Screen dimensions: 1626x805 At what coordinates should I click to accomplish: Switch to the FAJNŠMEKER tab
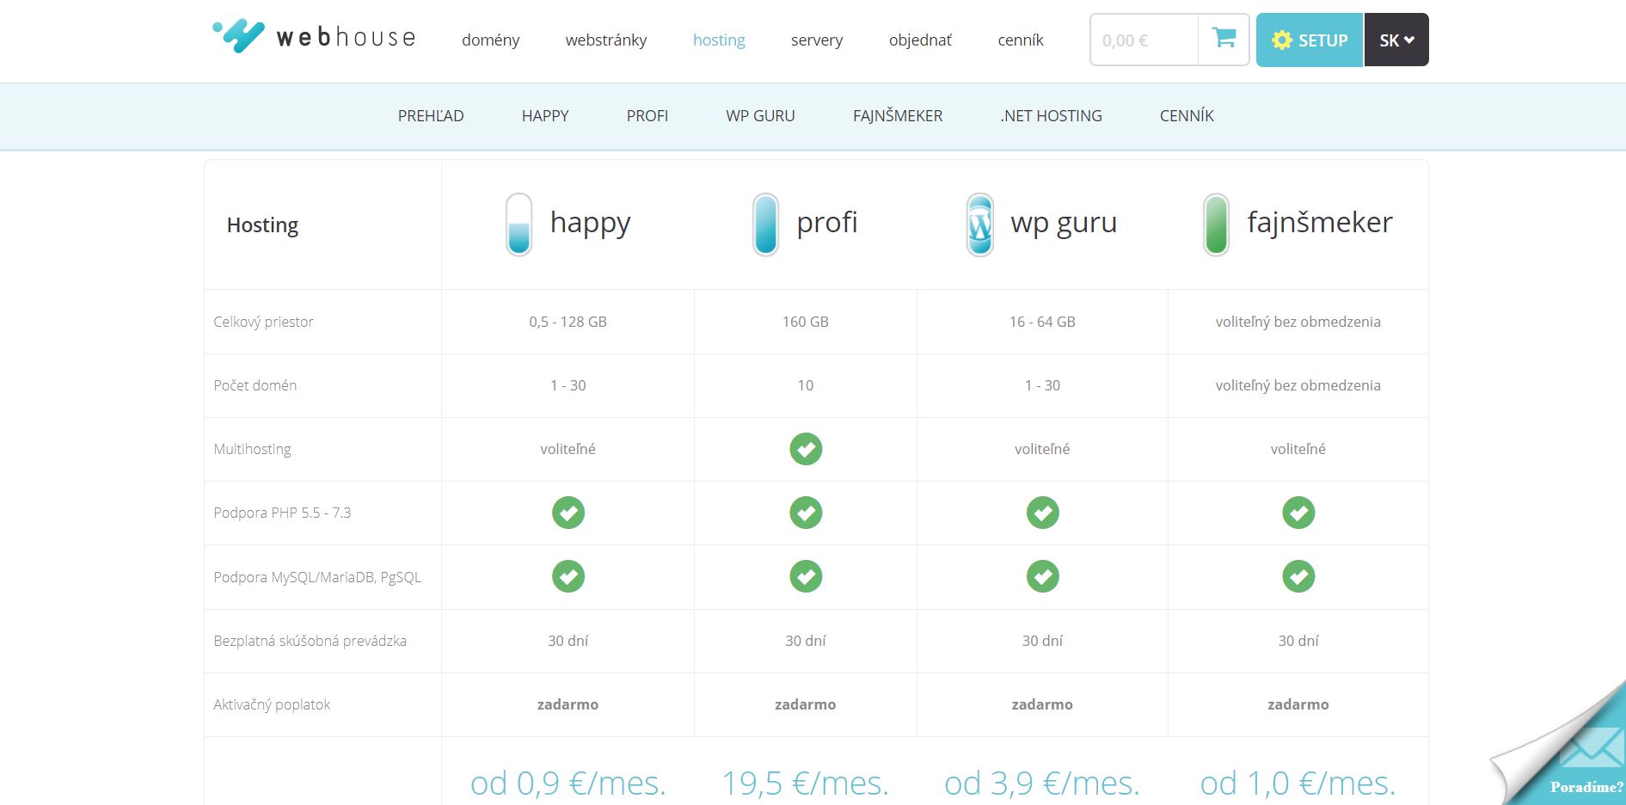click(x=898, y=115)
